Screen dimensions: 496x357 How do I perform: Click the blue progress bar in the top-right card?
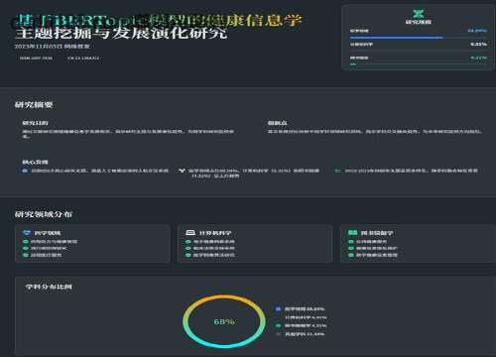[397, 38]
